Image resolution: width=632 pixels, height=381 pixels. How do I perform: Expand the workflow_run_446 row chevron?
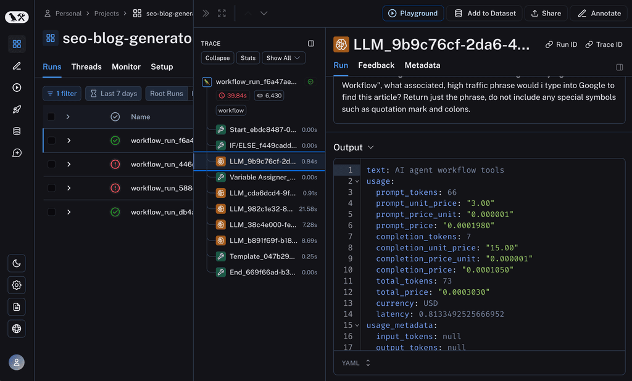(x=69, y=164)
